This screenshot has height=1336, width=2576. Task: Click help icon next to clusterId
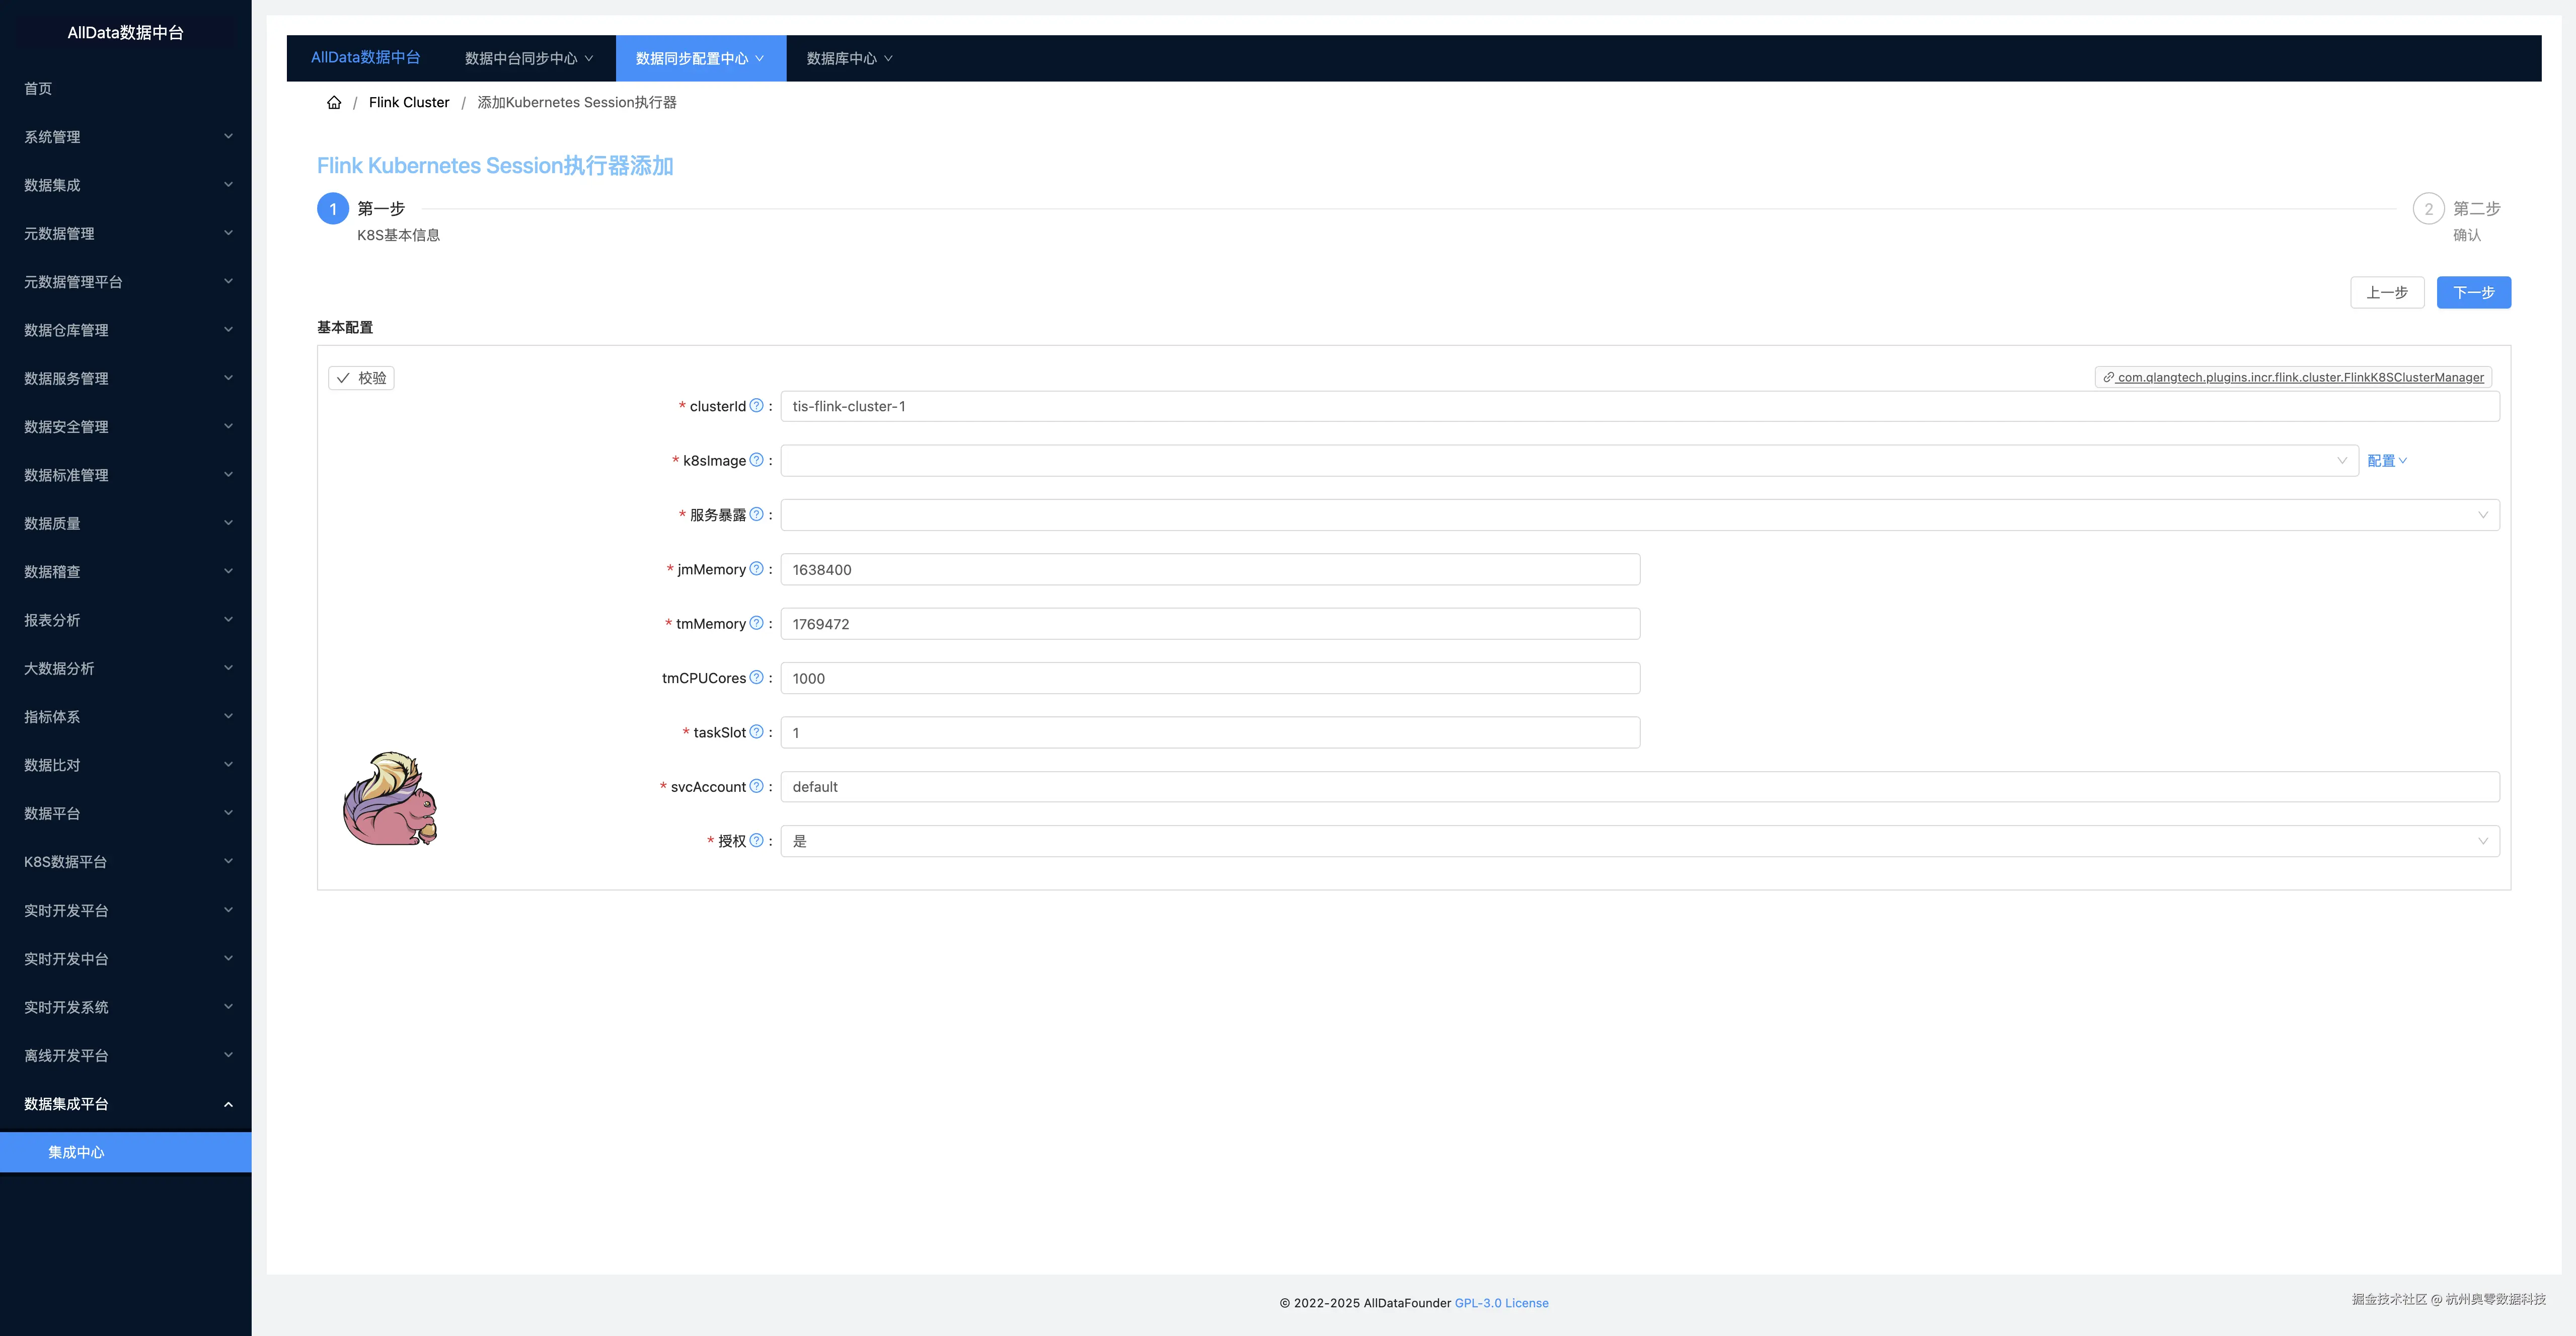click(x=756, y=405)
